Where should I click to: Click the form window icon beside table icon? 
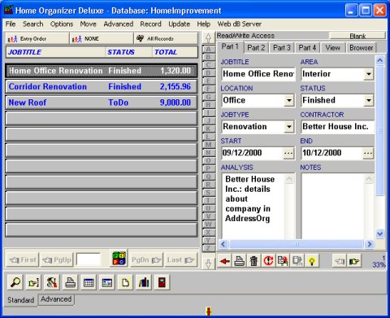107,282
